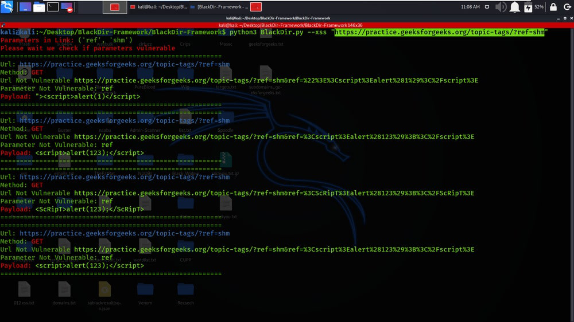Open the volume speaker tray icon
Viewport: 574px width, 322px height.
click(501, 7)
